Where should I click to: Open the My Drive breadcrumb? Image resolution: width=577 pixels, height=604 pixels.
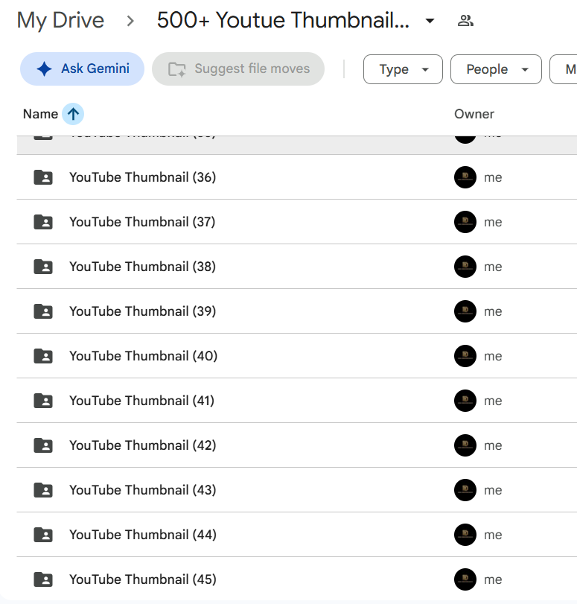(60, 20)
